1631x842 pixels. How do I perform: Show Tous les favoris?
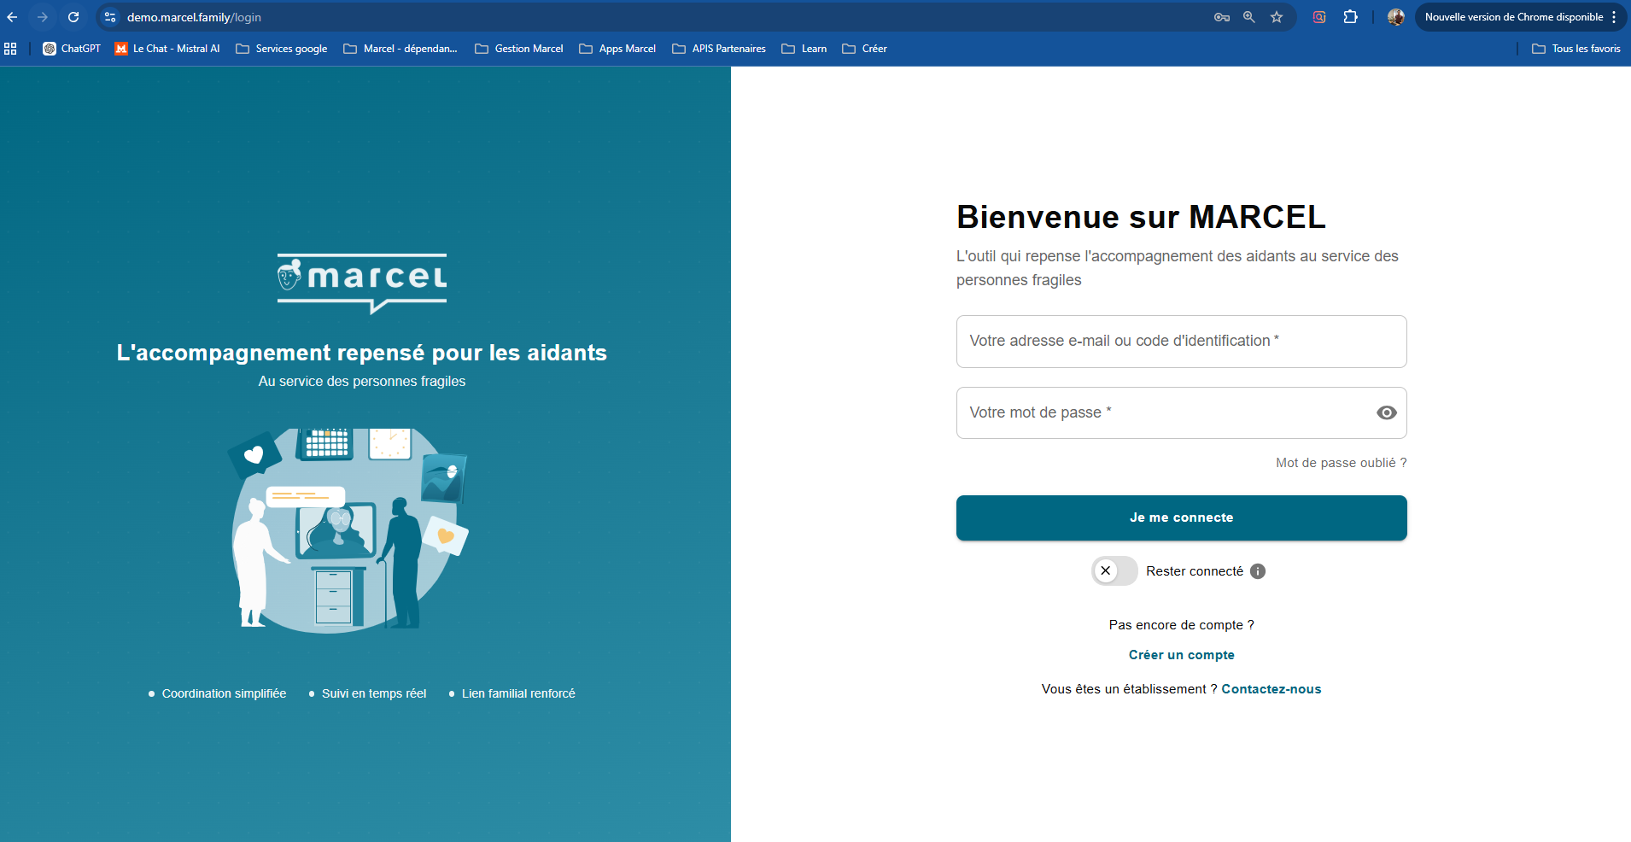tap(1575, 49)
